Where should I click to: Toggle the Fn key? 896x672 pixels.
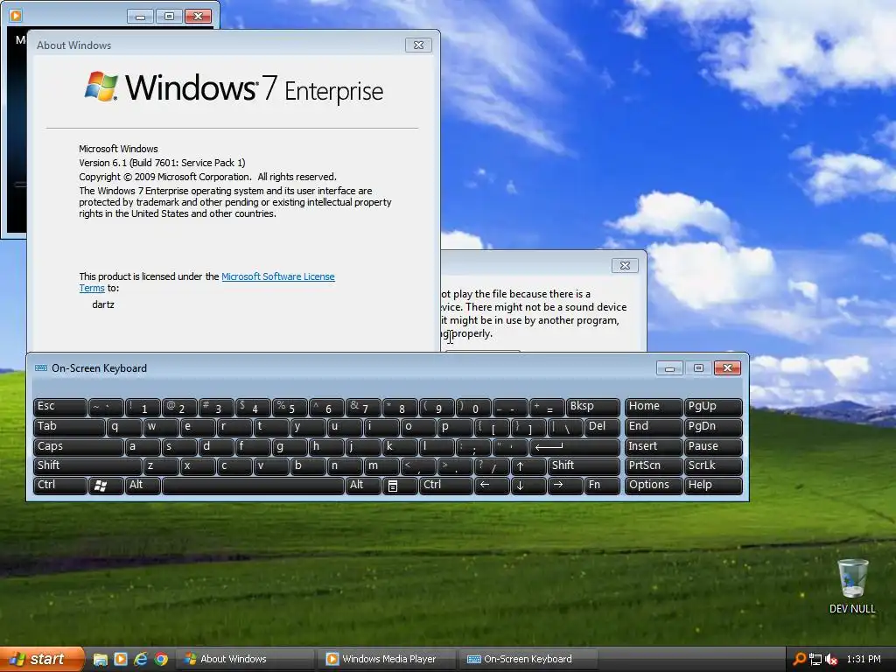[x=602, y=486]
